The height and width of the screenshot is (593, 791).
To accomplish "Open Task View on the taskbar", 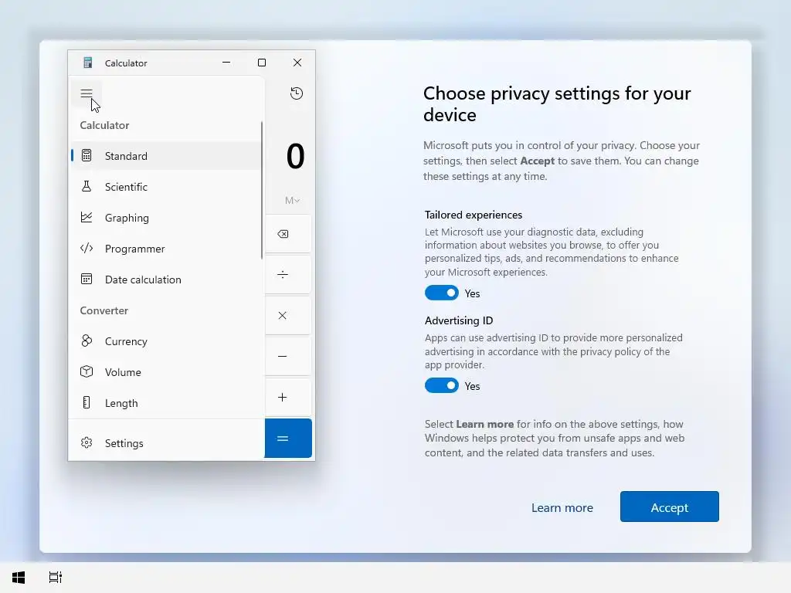I will tap(55, 578).
